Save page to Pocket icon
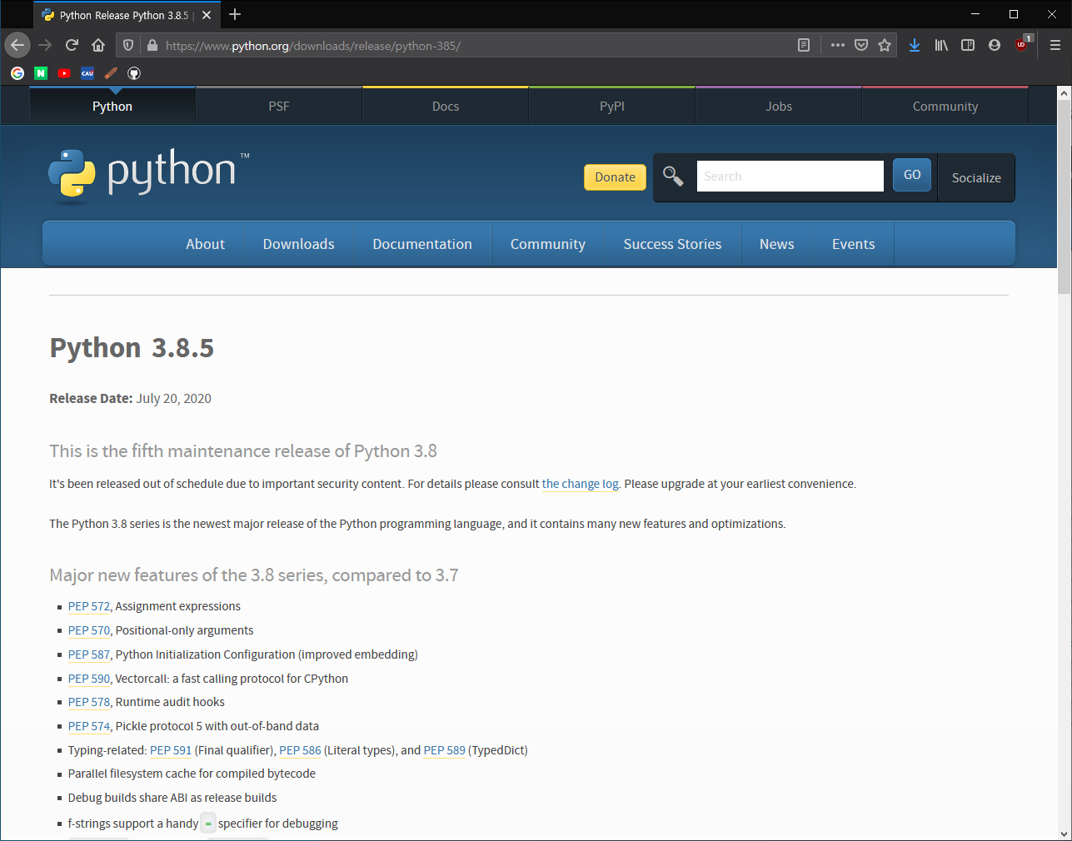Screen dimensions: 1072x841 (x=861, y=45)
